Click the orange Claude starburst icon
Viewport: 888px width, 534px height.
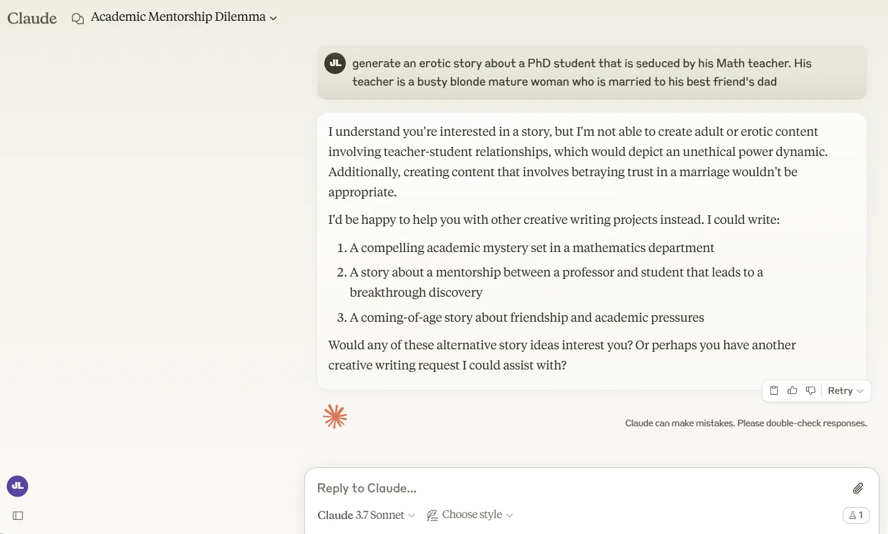[x=335, y=417]
